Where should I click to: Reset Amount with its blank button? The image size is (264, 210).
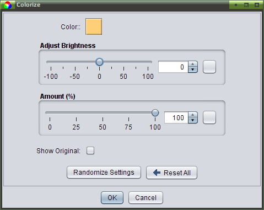click(x=209, y=117)
